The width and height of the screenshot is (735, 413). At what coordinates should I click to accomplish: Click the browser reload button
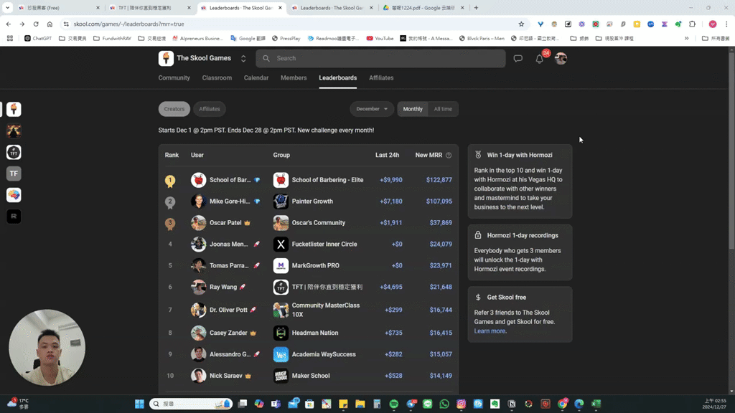(x=36, y=24)
